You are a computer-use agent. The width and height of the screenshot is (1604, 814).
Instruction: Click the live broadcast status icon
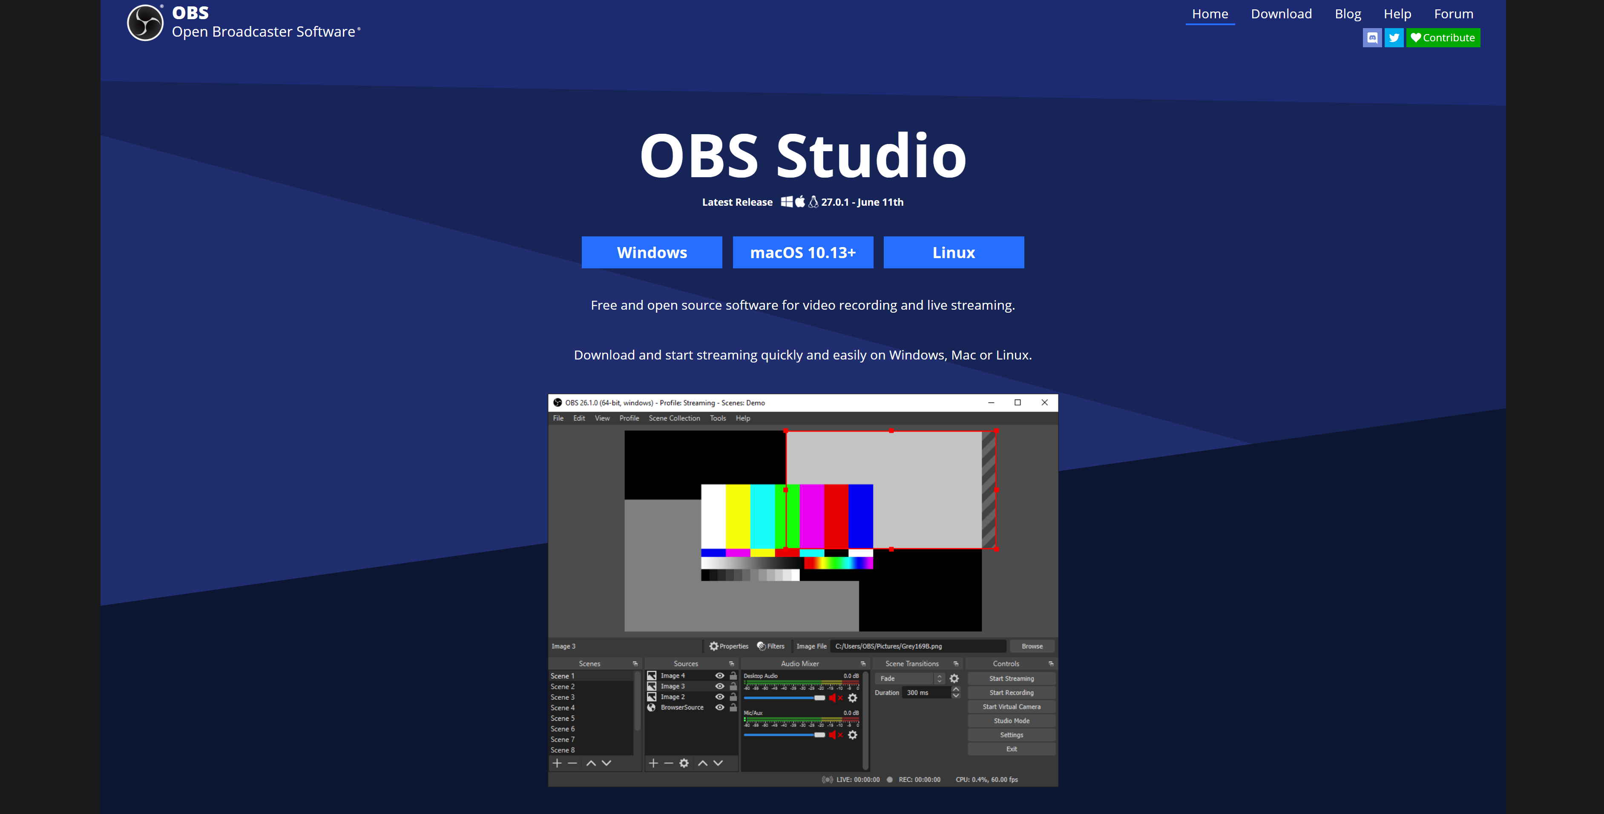pyautogui.click(x=827, y=780)
